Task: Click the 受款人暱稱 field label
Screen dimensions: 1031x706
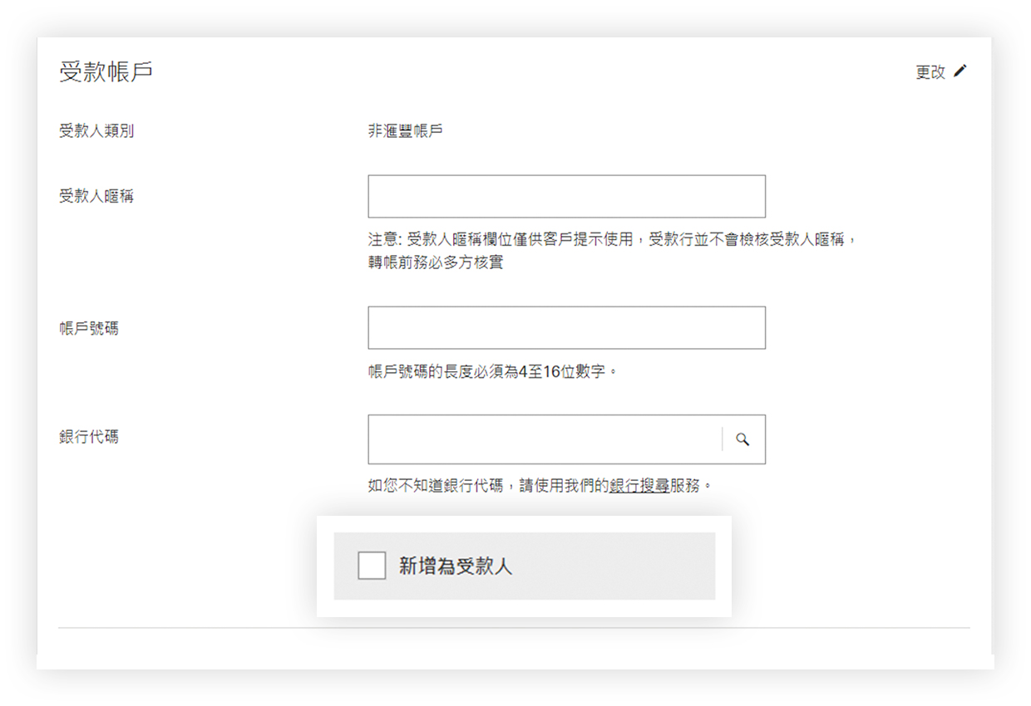Action: tap(96, 197)
